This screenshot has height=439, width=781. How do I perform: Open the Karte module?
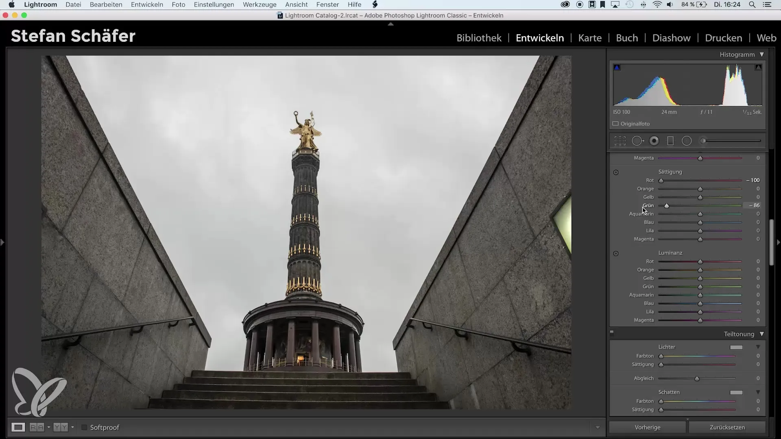pyautogui.click(x=590, y=38)
